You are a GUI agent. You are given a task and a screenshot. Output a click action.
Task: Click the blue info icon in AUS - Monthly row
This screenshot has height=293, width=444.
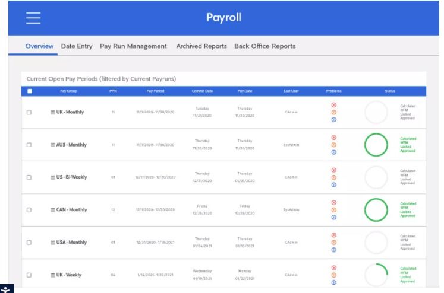(x=334, y=152)
